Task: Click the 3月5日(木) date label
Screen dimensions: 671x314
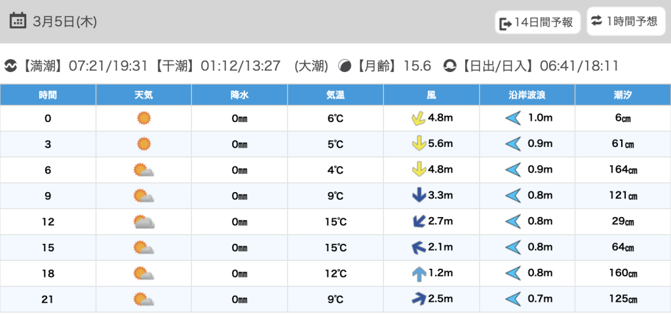Action: pyautogui.click(x=65, y=22)
